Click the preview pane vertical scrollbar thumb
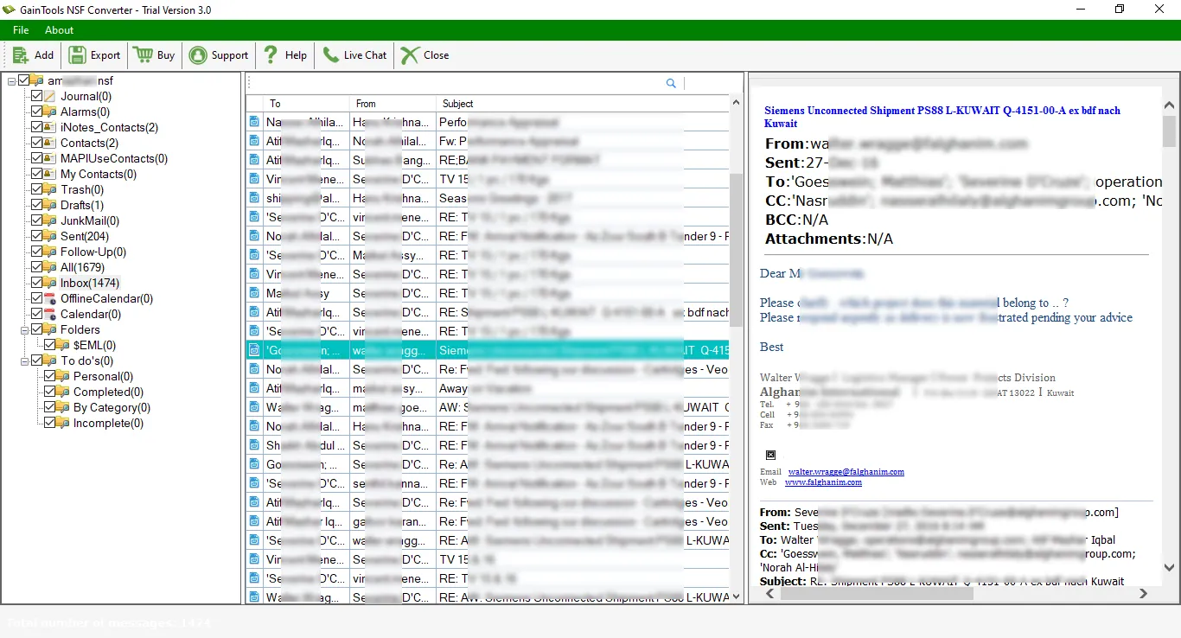 (x=1169, y=131)
